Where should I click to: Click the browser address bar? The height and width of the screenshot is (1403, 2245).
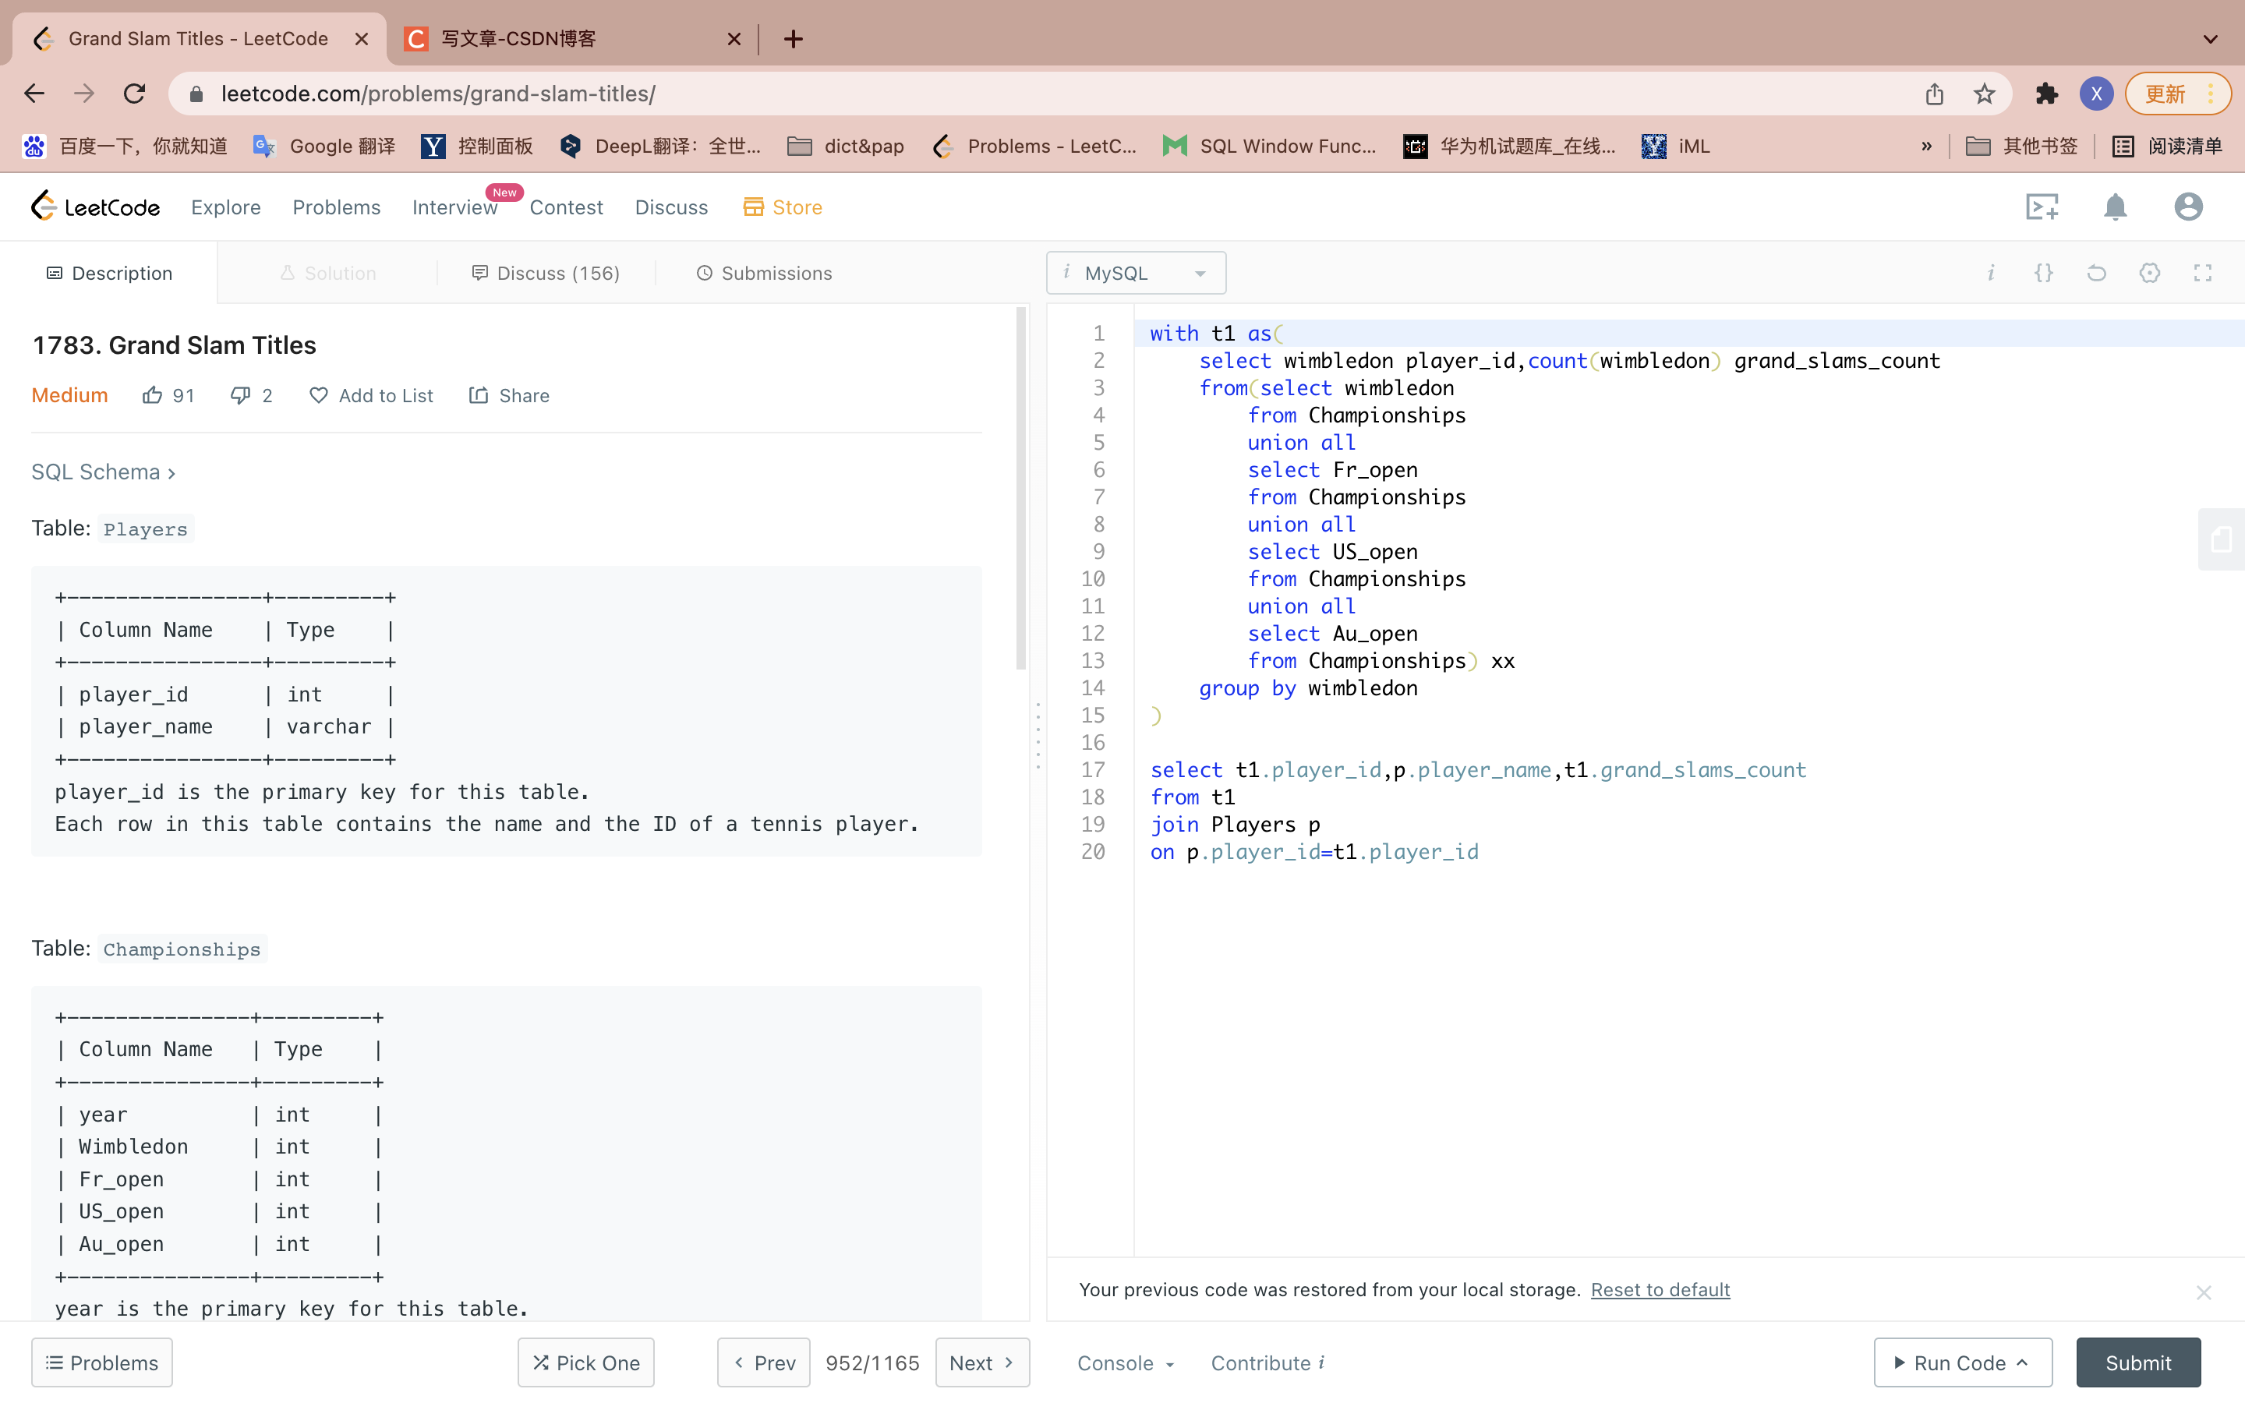pos(1020,94)
